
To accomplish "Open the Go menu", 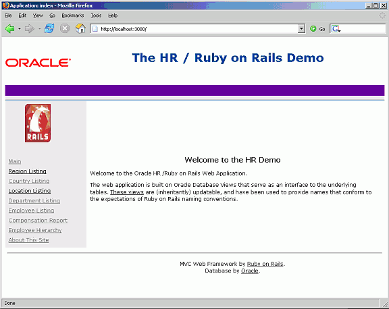I will (x=52, y=16).
